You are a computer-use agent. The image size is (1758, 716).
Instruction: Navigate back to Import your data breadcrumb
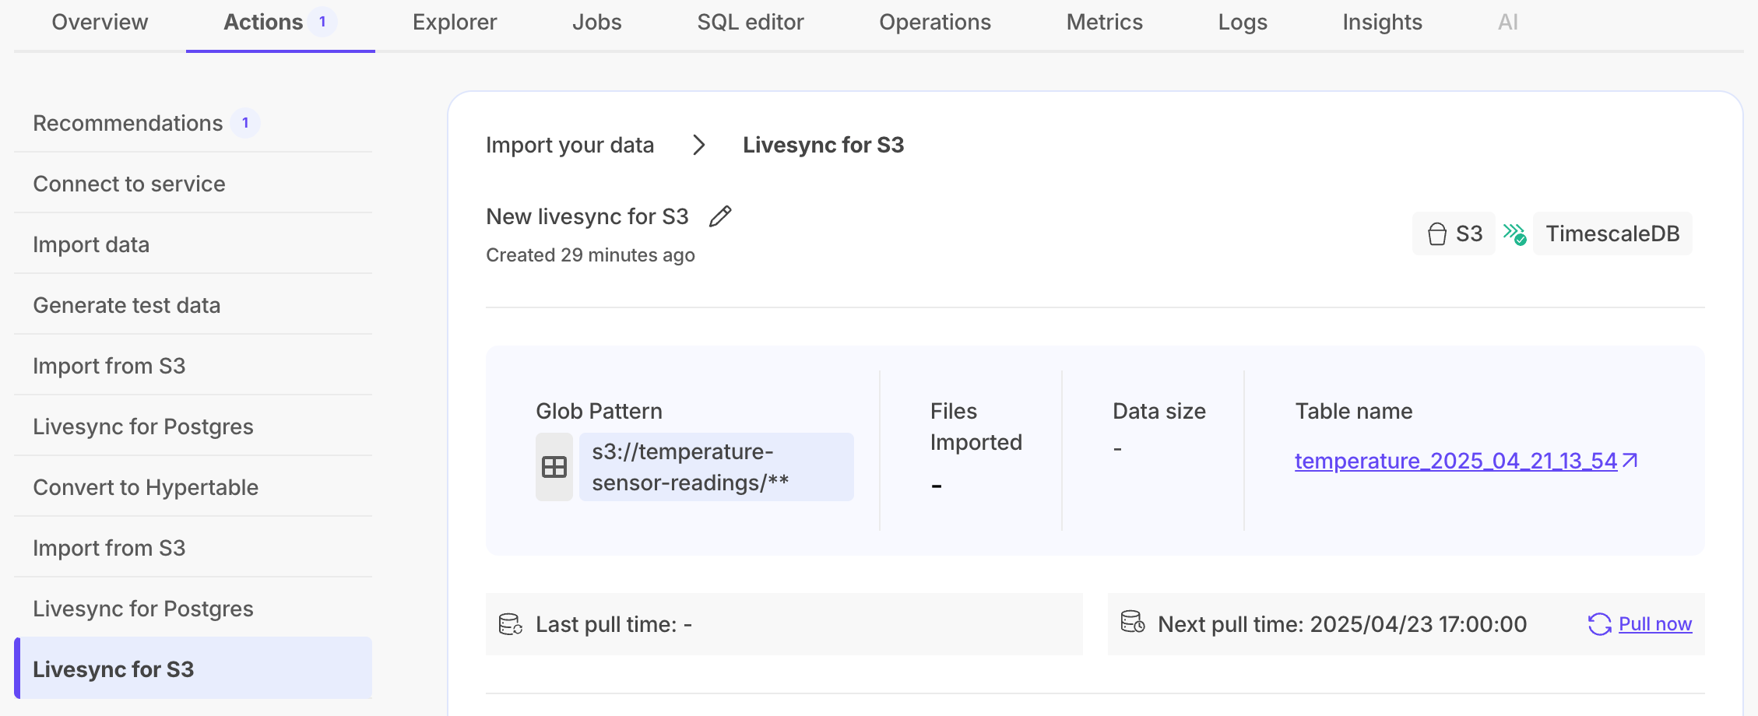point(570,145)
